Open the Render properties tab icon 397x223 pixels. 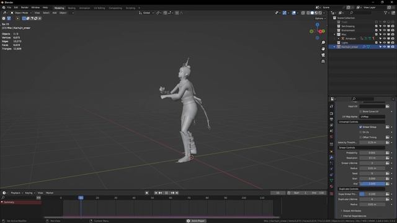tap(331, 113)
